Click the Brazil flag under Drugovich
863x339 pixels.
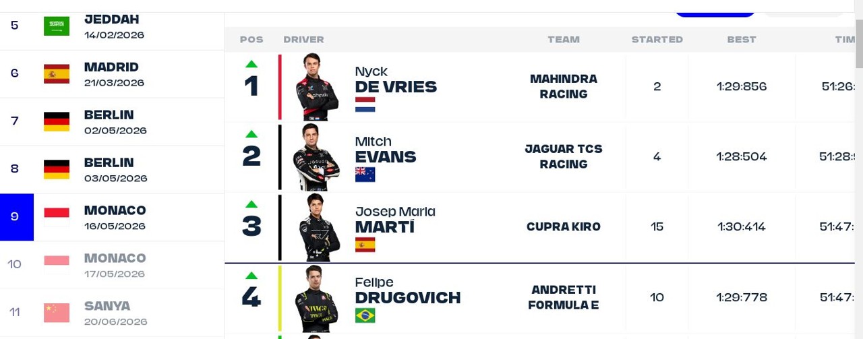click(x=365, y=315)
